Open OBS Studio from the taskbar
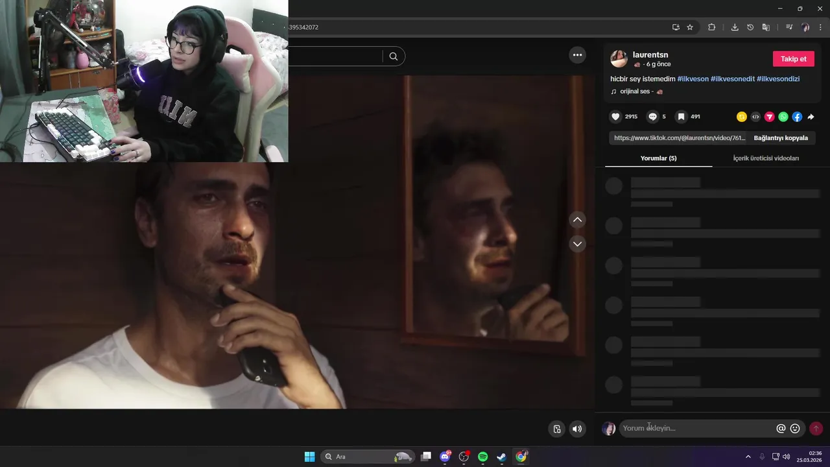Screen dimensions: 830x467 [x=464, y=457]
